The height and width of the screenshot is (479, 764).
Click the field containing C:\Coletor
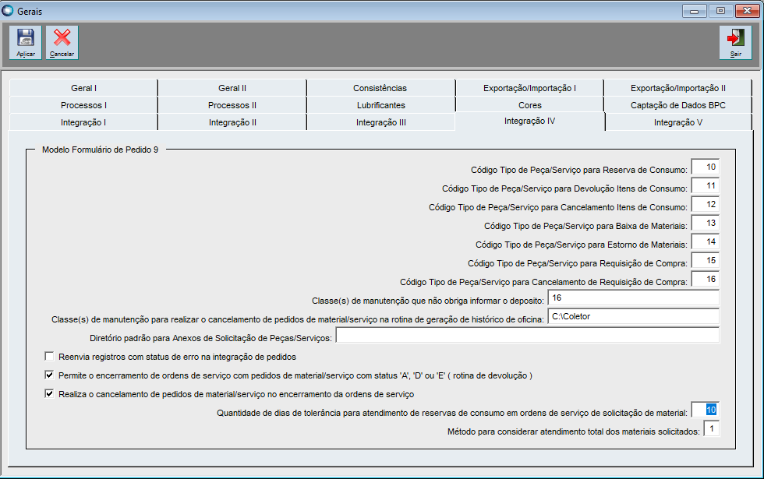tap(633, 316)
